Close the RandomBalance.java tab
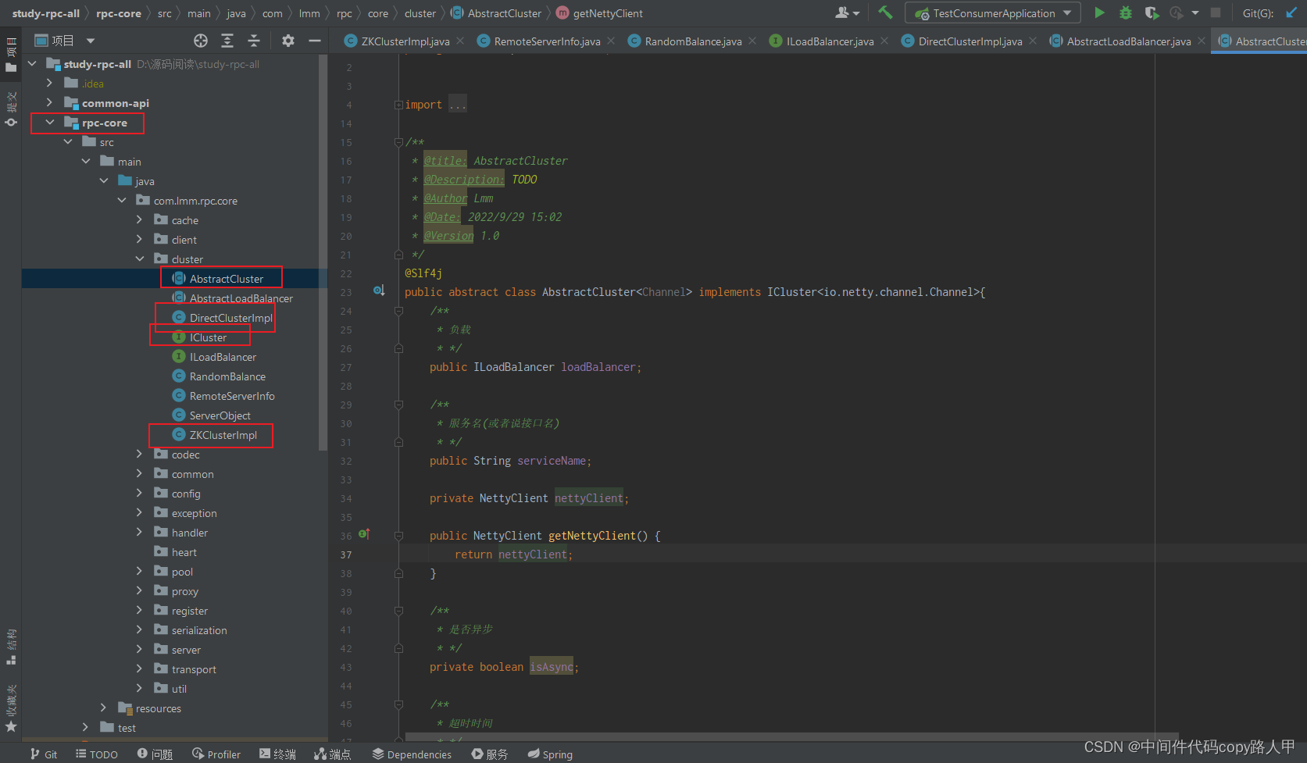1307x763 pixels. (752, 41)
